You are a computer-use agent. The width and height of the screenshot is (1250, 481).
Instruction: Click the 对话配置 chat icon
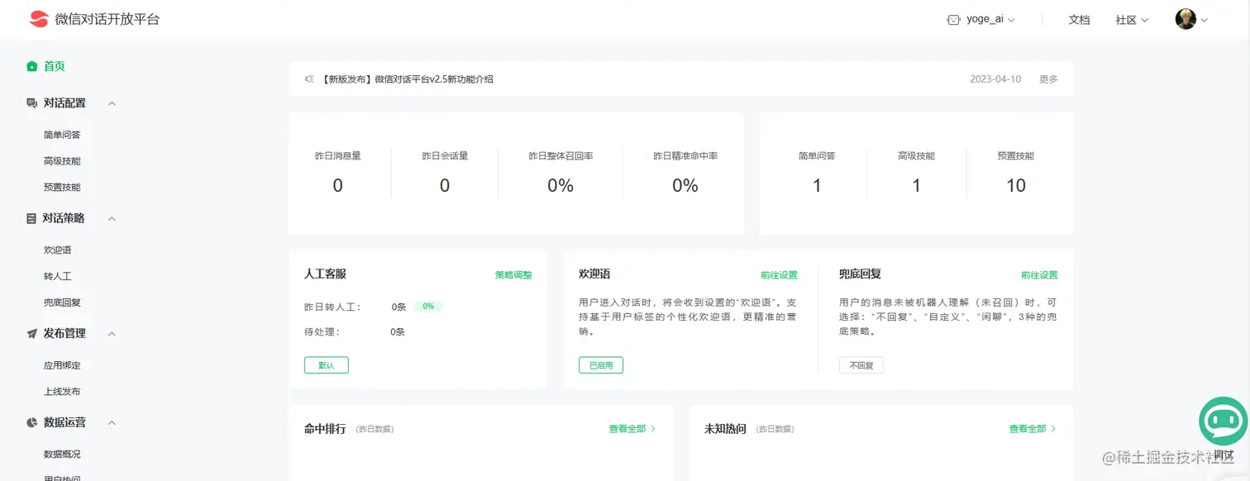[31, 103]
